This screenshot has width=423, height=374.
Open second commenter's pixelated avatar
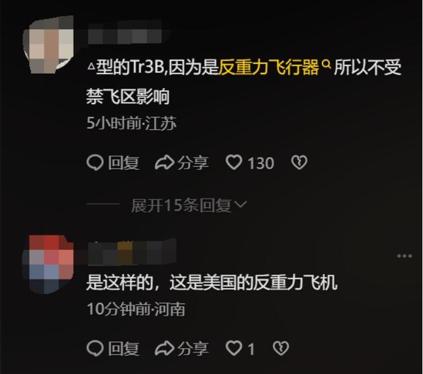point(48,264)
